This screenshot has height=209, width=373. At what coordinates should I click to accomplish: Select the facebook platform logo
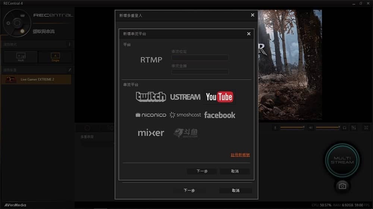point(220,115)
